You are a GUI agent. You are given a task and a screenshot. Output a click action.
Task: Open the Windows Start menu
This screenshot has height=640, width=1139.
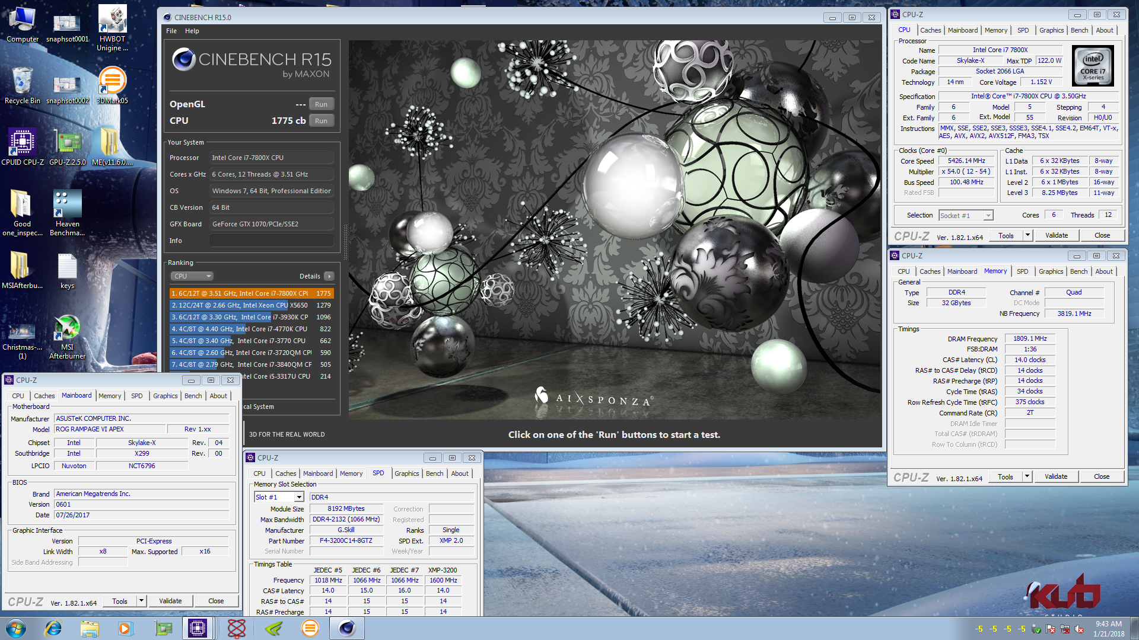(16, 628)
